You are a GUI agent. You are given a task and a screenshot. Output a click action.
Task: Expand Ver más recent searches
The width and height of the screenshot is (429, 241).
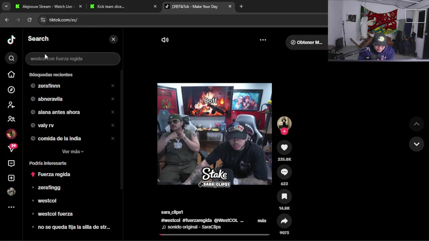coord(73,152)
